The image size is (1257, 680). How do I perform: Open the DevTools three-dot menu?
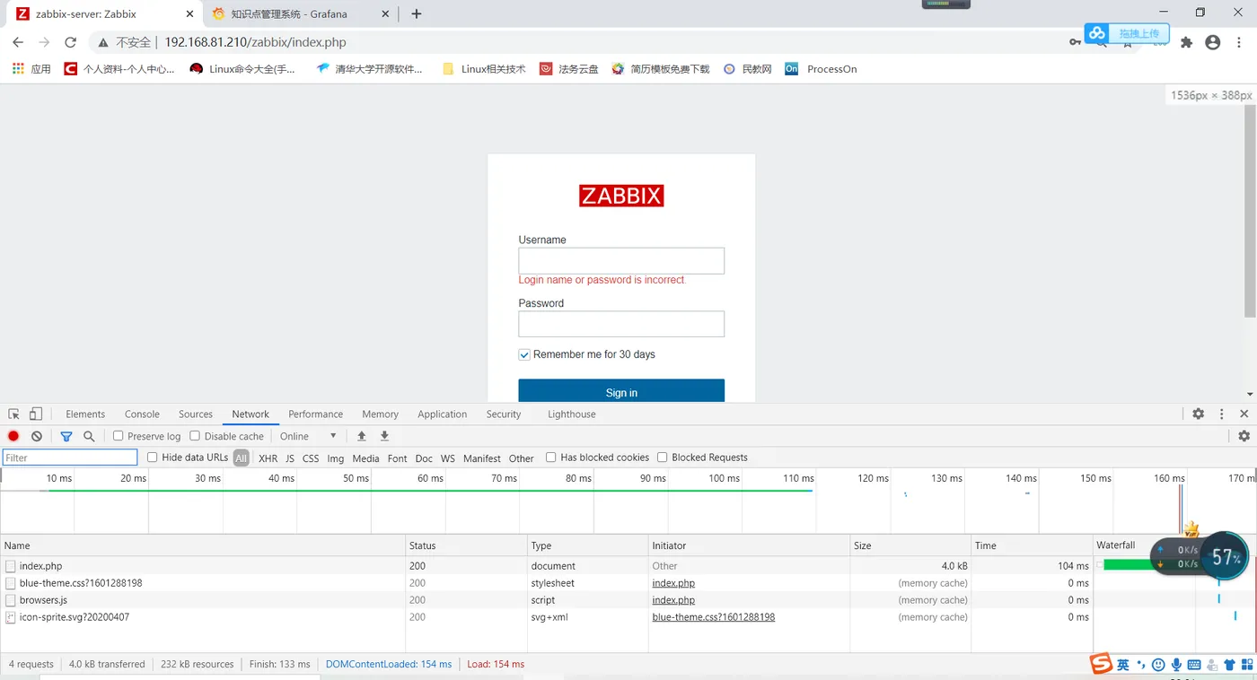(x=1221, y=414)
